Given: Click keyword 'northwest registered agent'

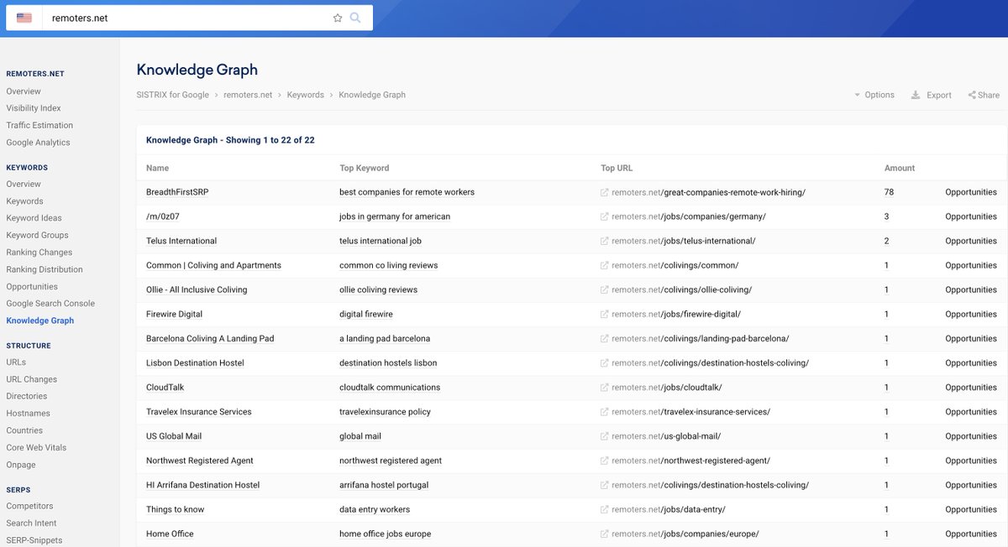Looking at the screenshot, I should (391, 461).
